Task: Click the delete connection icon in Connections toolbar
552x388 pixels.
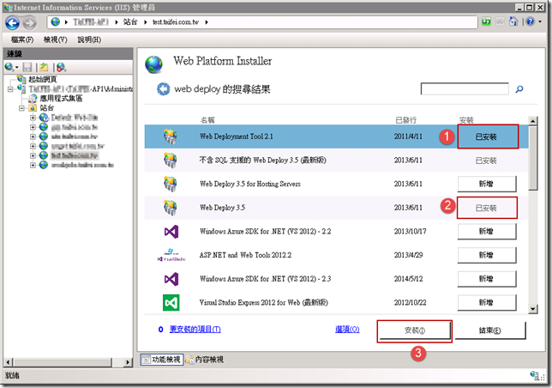Action: [x=61, y=67]
